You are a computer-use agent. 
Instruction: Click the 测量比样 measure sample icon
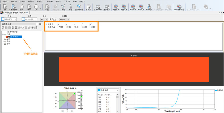(124, 7)
